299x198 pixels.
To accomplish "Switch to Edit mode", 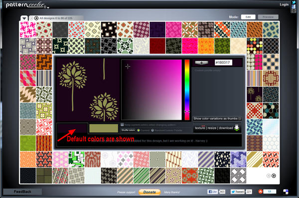I will coord(248,17).
